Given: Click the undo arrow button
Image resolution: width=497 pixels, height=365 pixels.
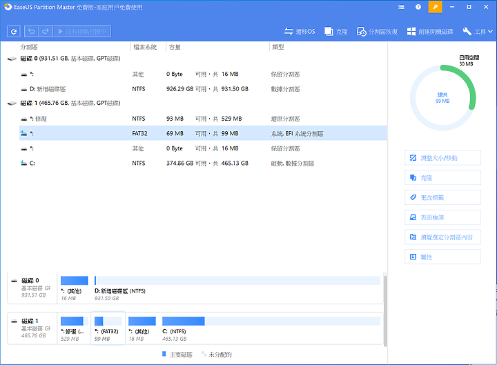Looking at the screenshot, I should [x=31, y=31].
